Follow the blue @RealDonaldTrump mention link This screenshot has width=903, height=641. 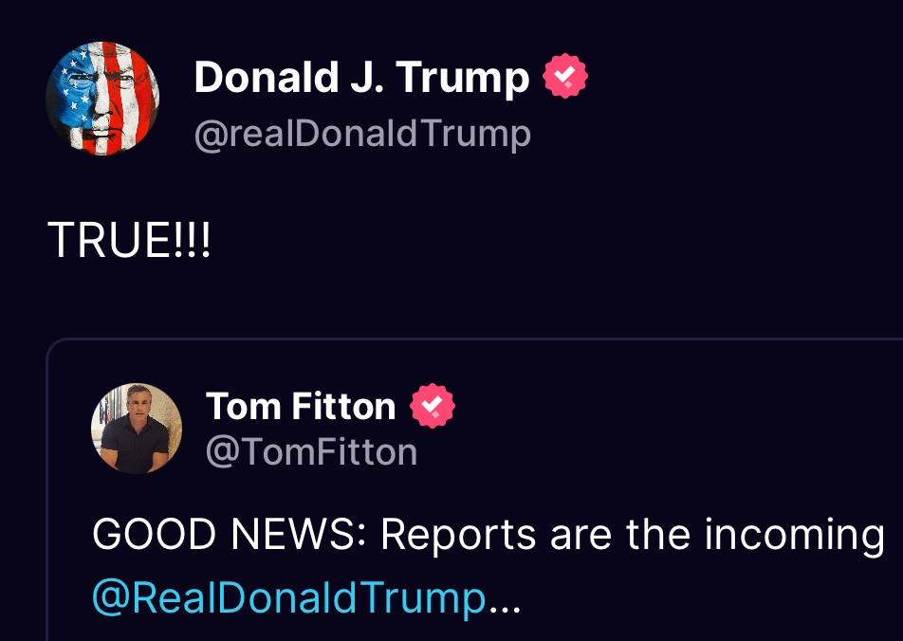click(288, 597)
